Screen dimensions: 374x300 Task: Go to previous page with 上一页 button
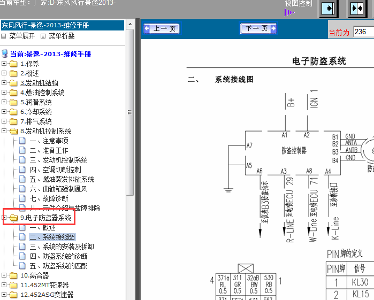[163, 29]
